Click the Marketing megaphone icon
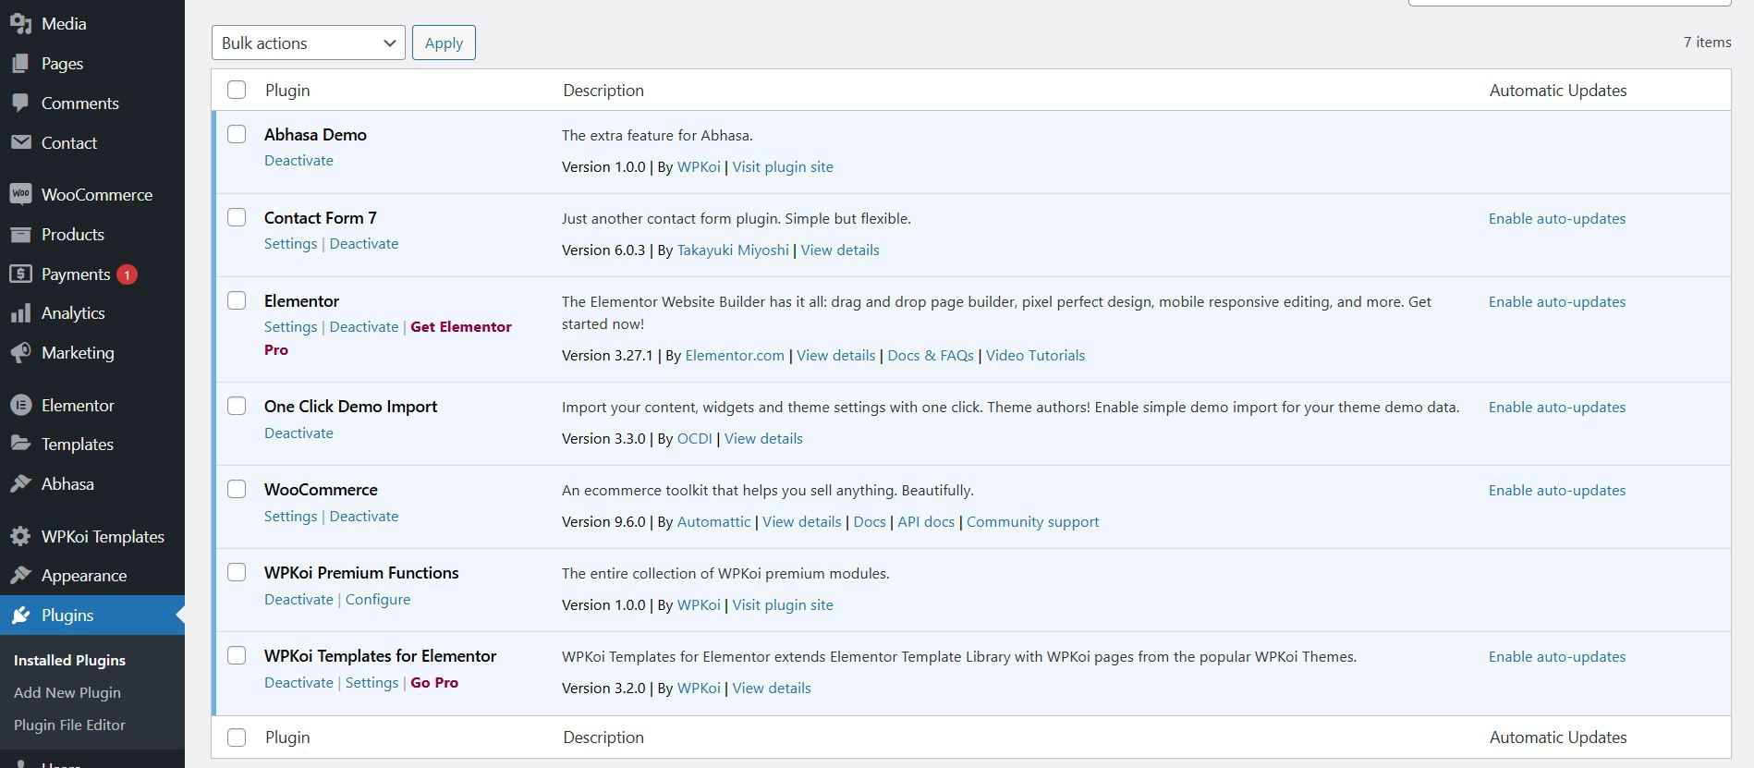Image resolution: width=1754 pixels, height=768 pixels. coord(20,353)
